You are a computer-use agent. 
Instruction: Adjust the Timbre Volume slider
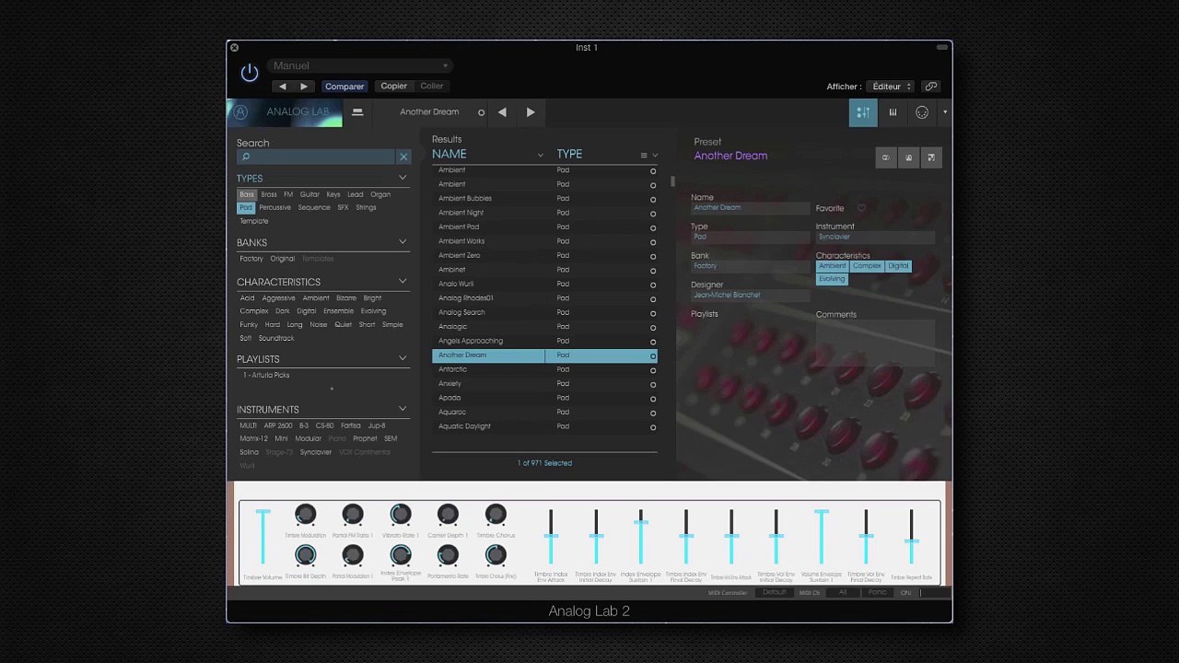pyautogui.click(x=263, y=537)
